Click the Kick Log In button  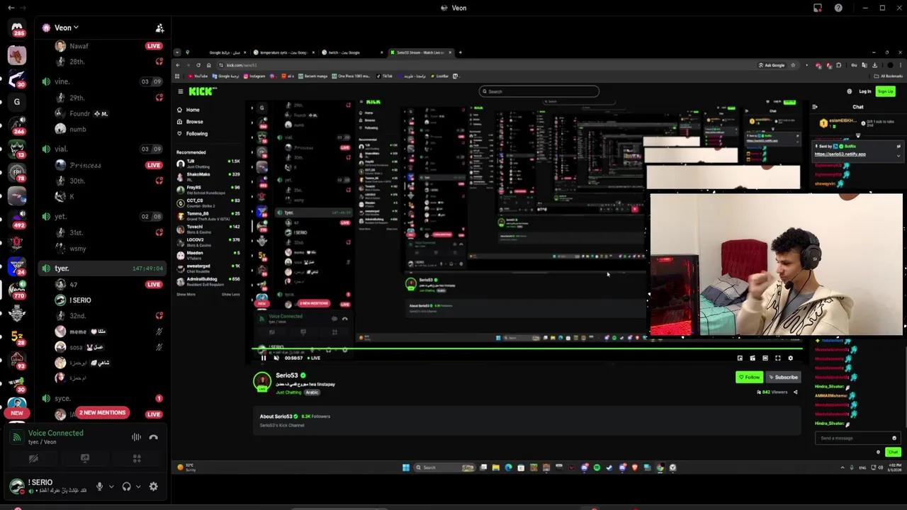click(864, 91)
